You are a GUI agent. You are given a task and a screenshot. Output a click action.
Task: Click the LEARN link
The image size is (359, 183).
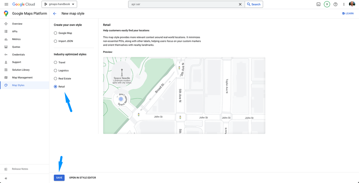348,13
